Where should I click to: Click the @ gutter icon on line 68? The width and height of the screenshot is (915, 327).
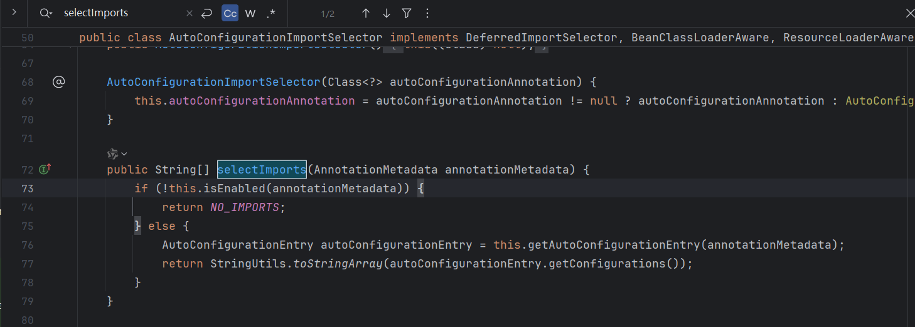58,82
